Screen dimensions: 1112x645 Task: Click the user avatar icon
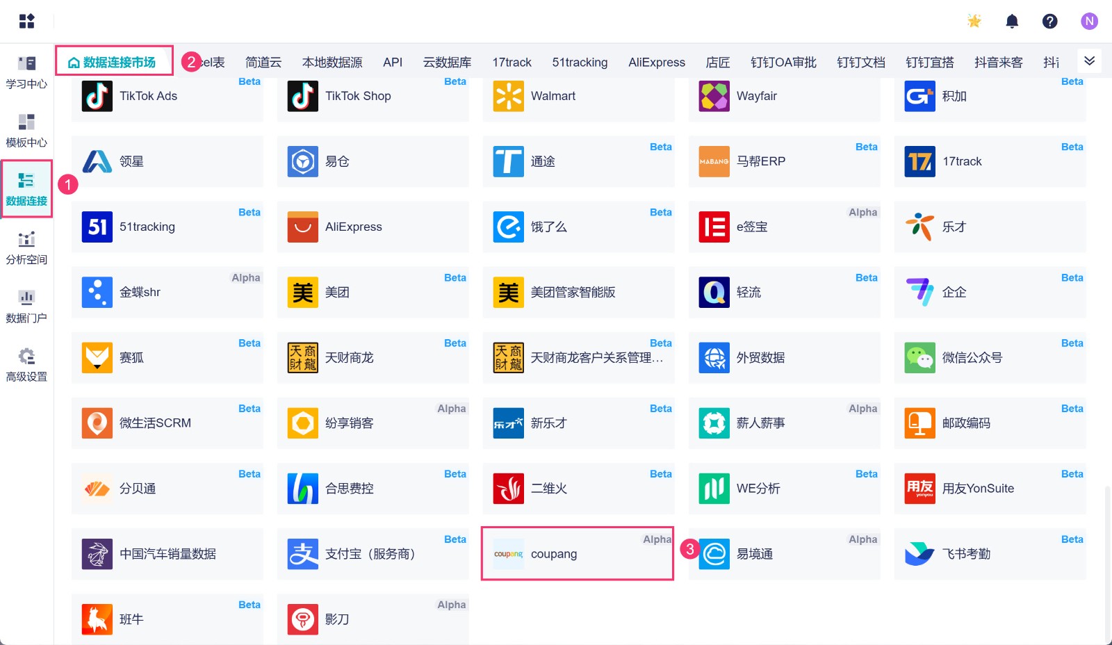pyautogui.click(x=1089, y=22)
